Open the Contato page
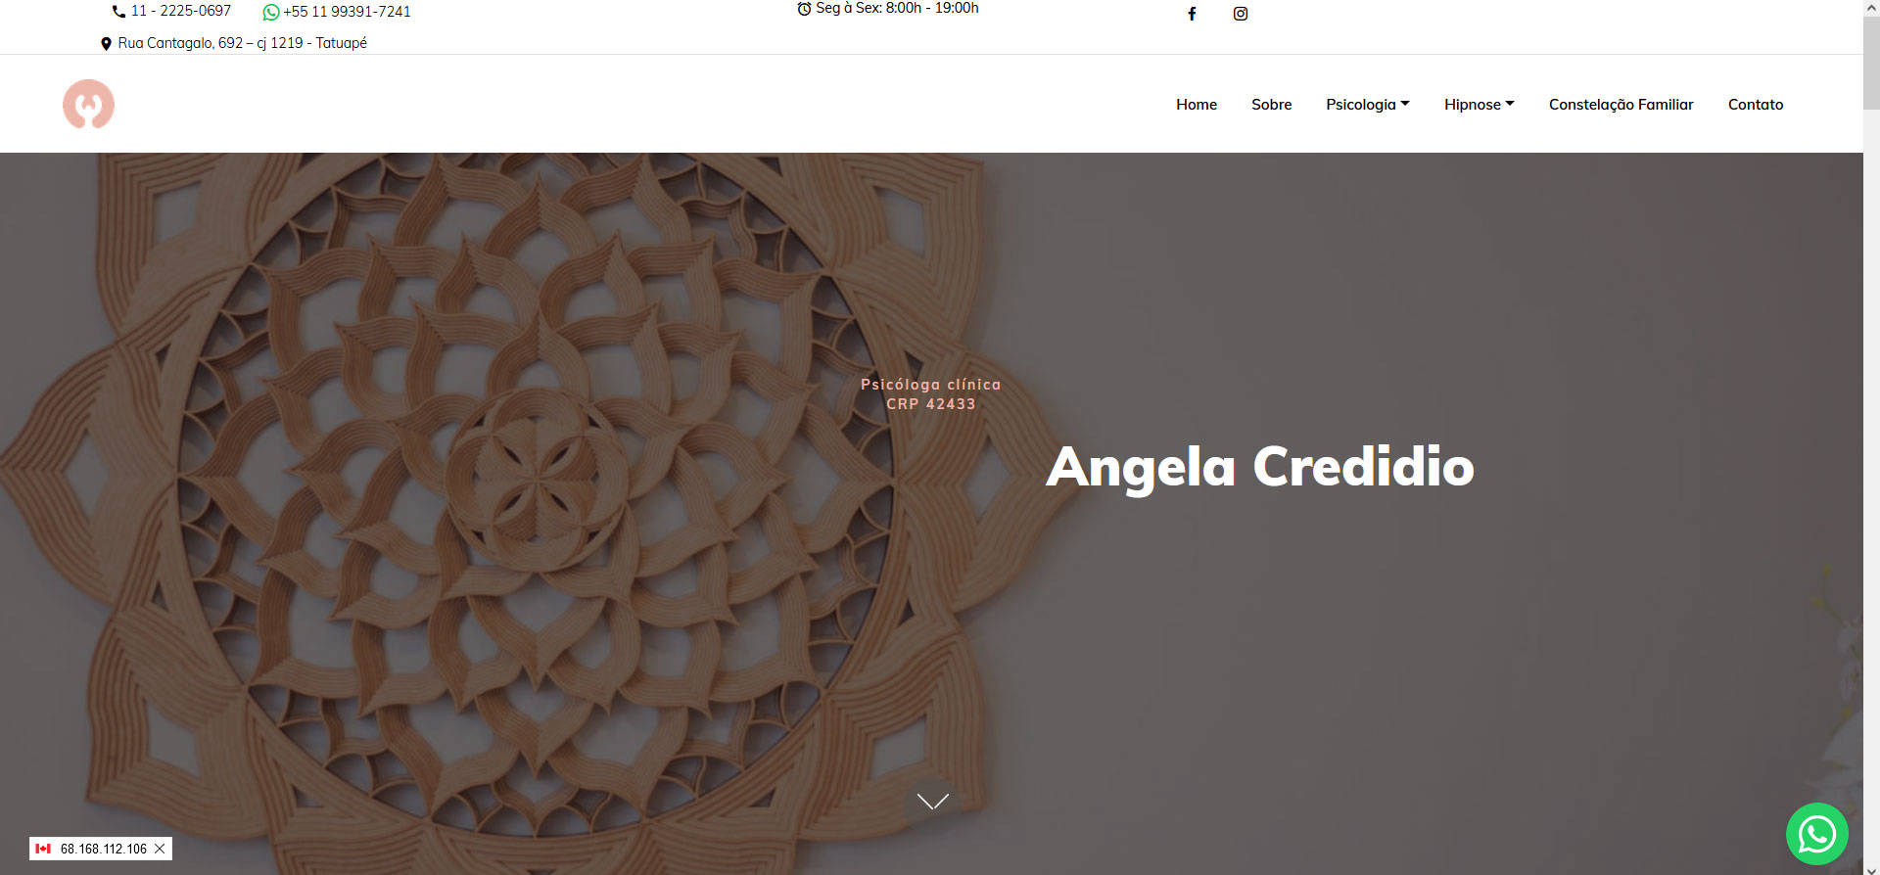Viewport: 1880px width, 875px height. (x=1756, y=105)
